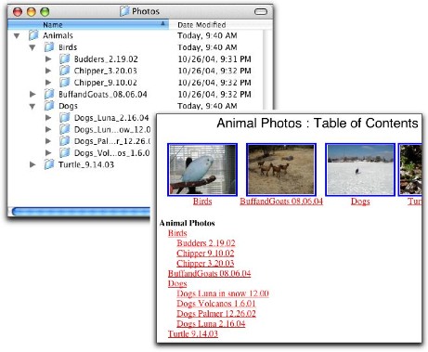Screen dimensions: 428x352
Task: Expand the Dogs_Pal...r_12.26 folder
Action: (x=48, y=141)
